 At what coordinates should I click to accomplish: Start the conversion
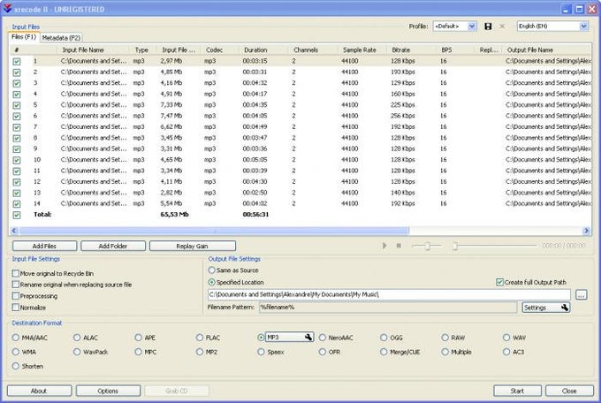(517, 392)
